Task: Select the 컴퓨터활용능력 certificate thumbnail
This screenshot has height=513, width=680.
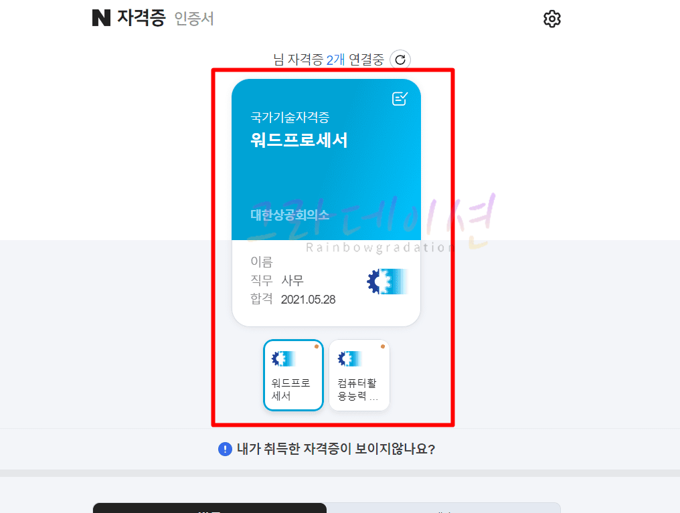Action: (x=359, y=375)
